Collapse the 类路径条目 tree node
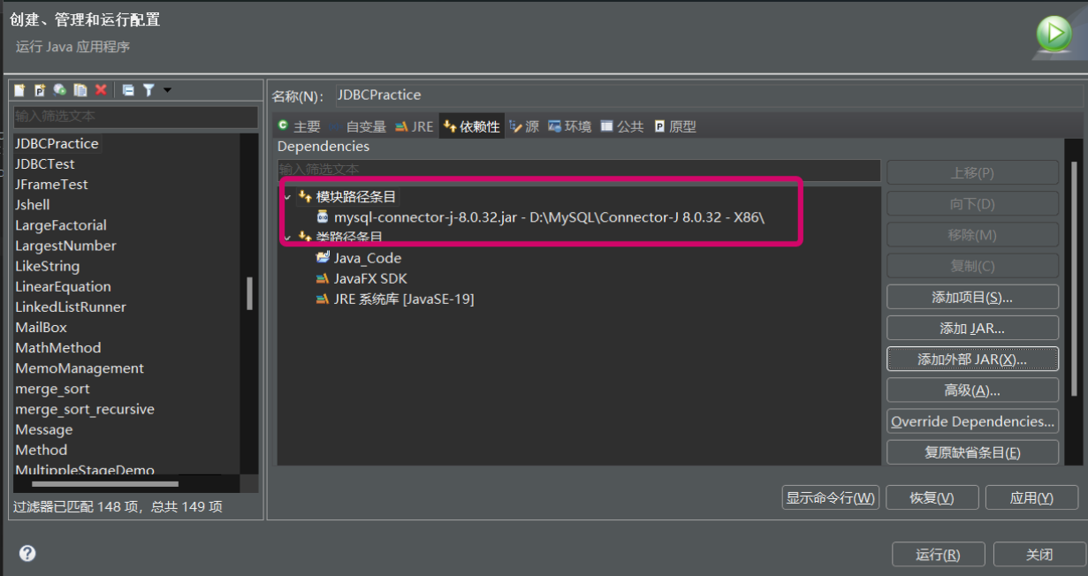Screen dimensions: 1088x576 [x=285, y=237]
